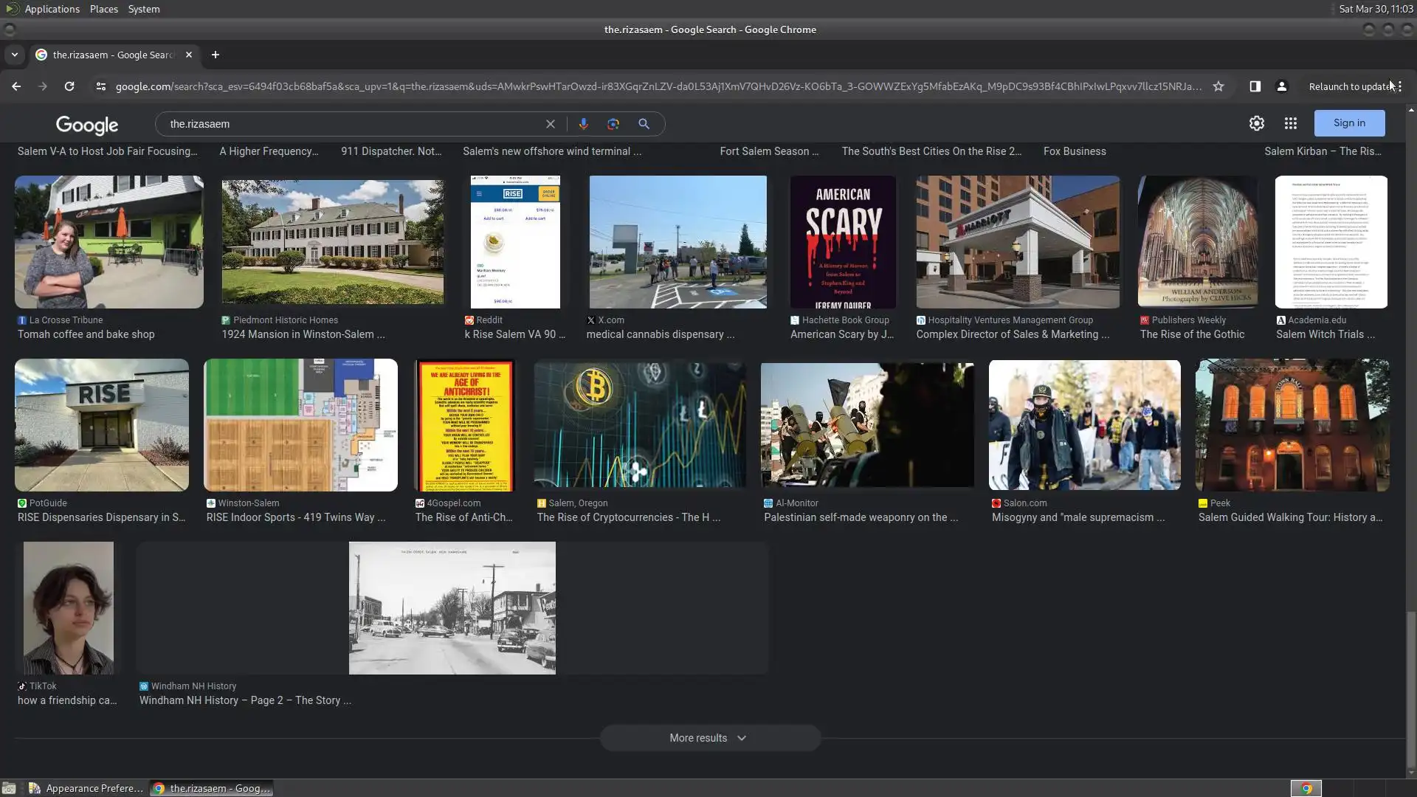Click the magnifier search icon

click(644, 124)
